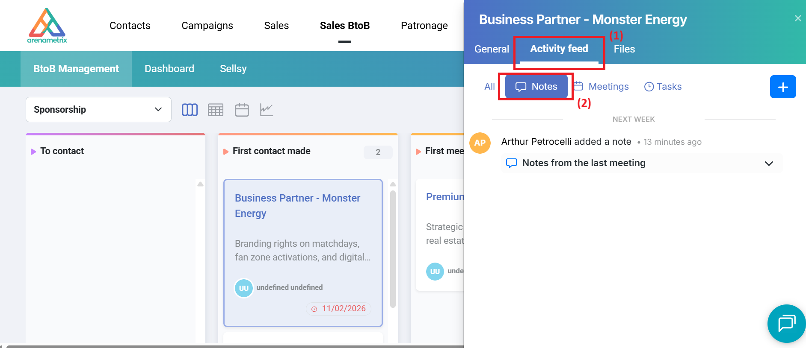Click the First contact made column scrollbar

[393, 248]
